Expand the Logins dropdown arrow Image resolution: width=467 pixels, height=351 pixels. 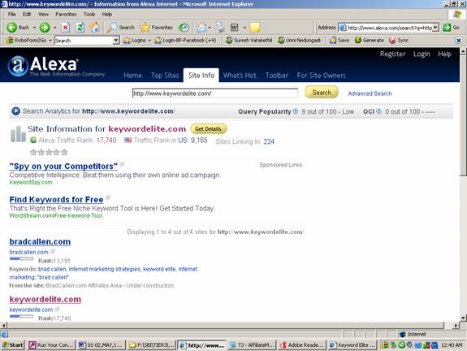coord(149,41)
